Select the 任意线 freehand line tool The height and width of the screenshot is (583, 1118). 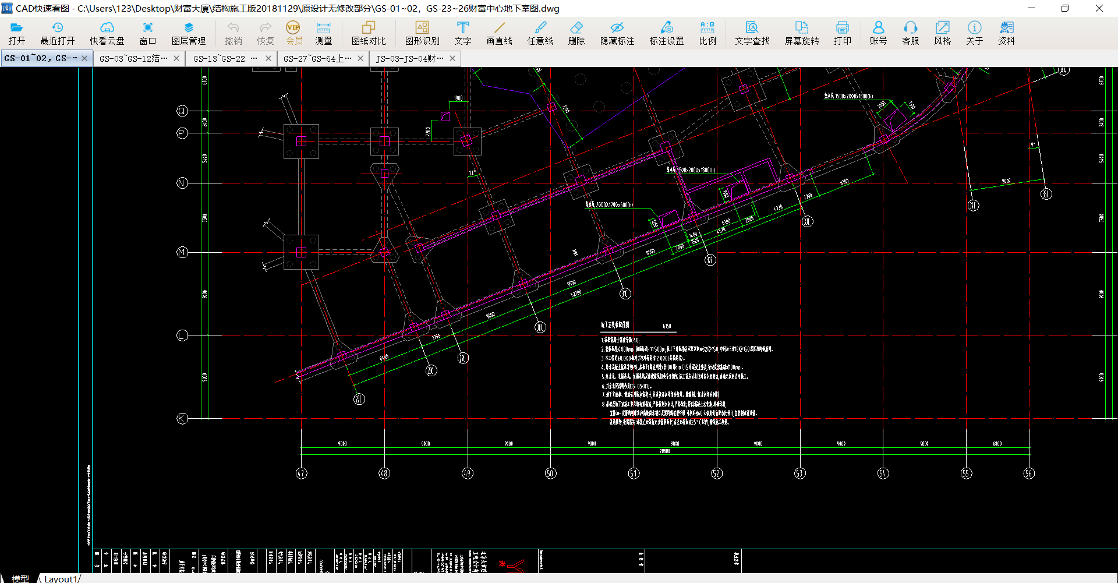(x=540, y=33)
